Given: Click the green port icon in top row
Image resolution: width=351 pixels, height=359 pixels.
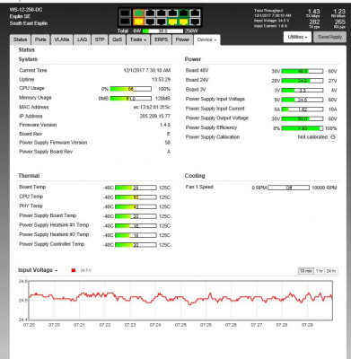Looking at the screenshot, I should point(138,13).
